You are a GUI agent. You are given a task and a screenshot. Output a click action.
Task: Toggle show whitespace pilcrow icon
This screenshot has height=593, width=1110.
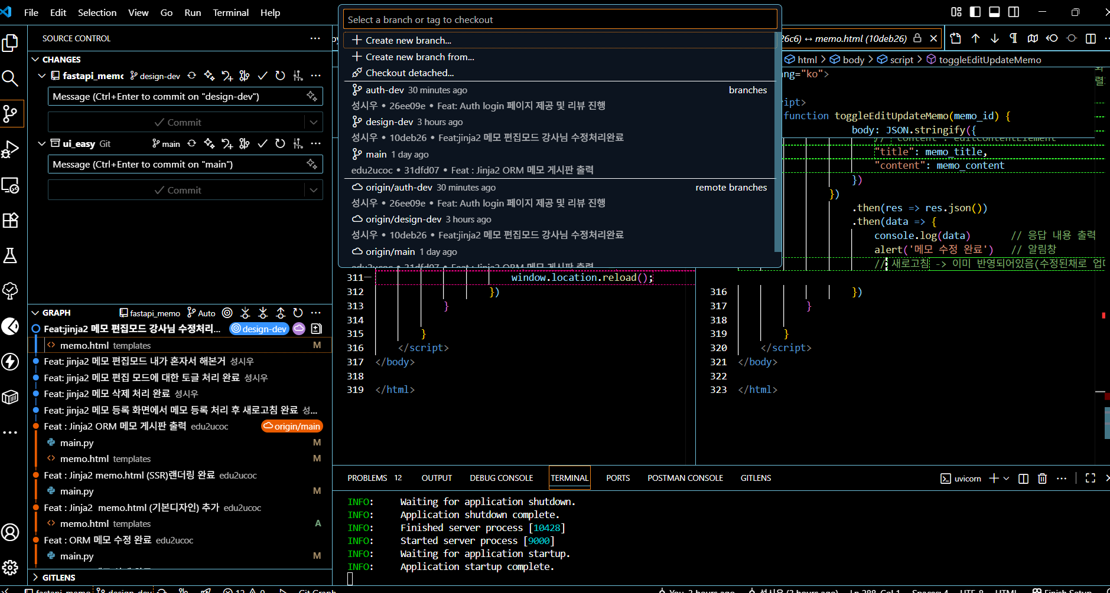pyautogui.click(x=1014, y=38)
